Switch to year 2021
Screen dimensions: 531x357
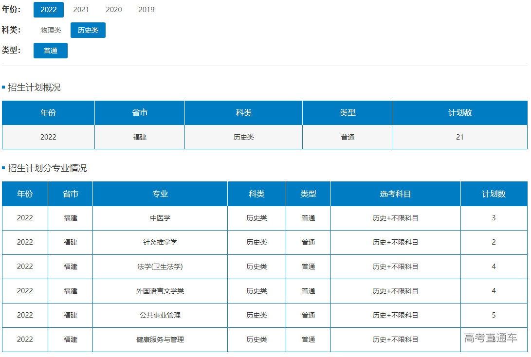coord(81,10)
